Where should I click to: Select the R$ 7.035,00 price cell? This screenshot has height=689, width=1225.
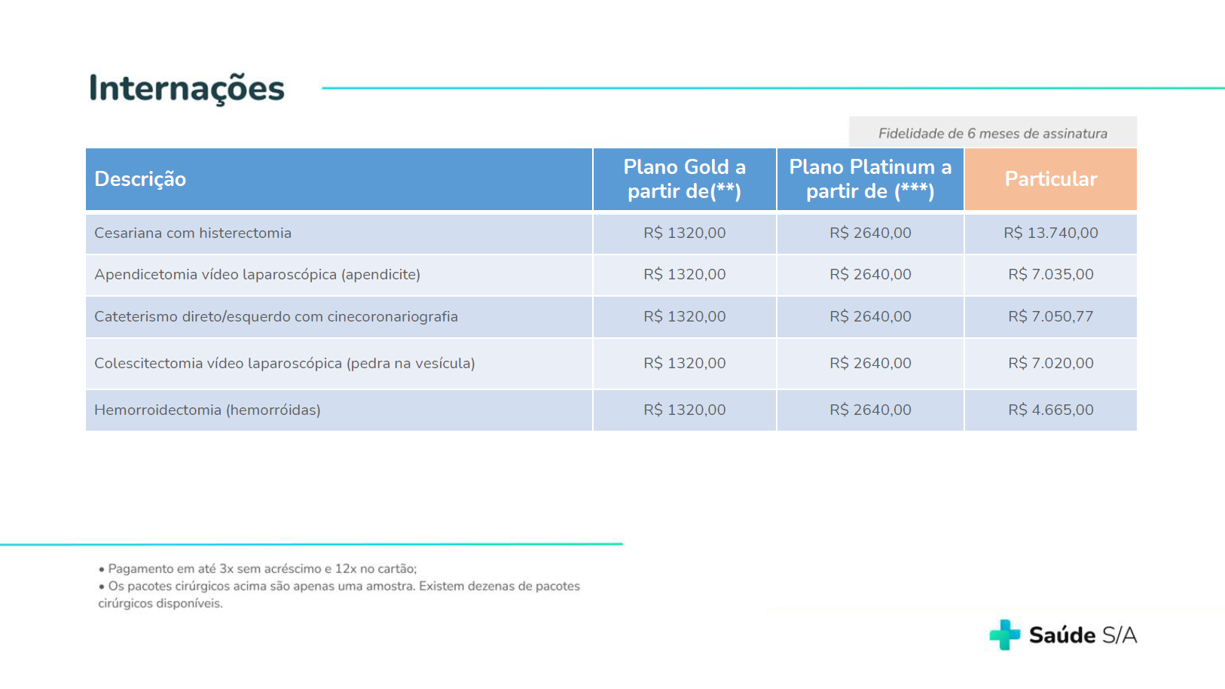[1050, 275]
